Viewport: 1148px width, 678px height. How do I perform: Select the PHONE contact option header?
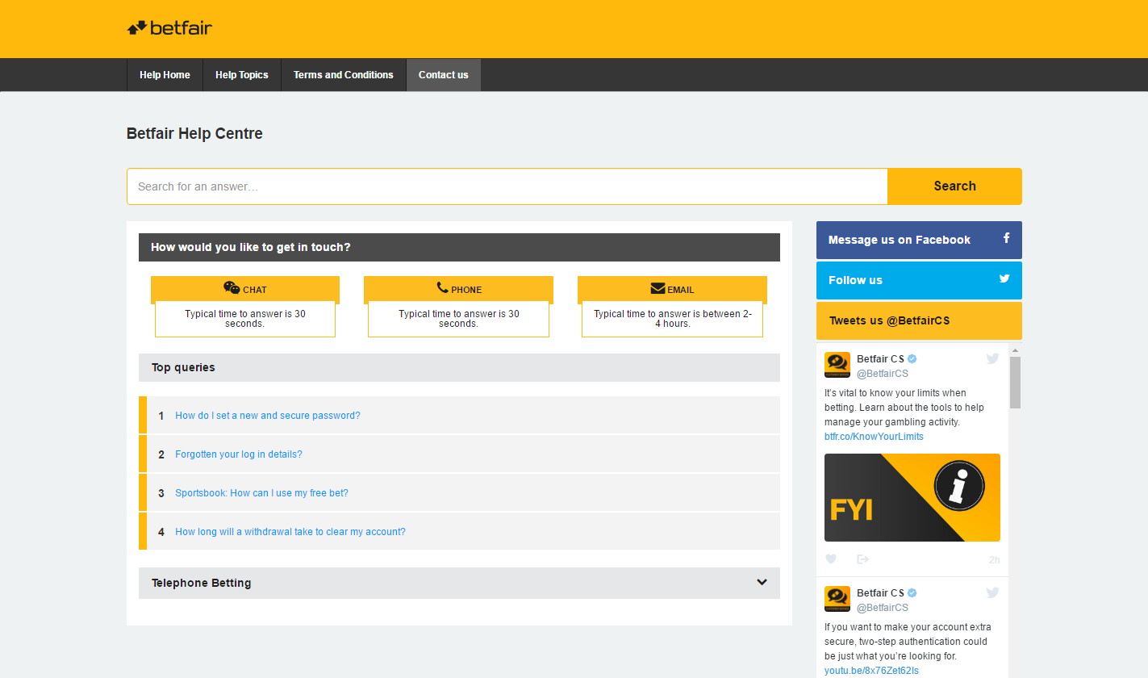(458, 289)
